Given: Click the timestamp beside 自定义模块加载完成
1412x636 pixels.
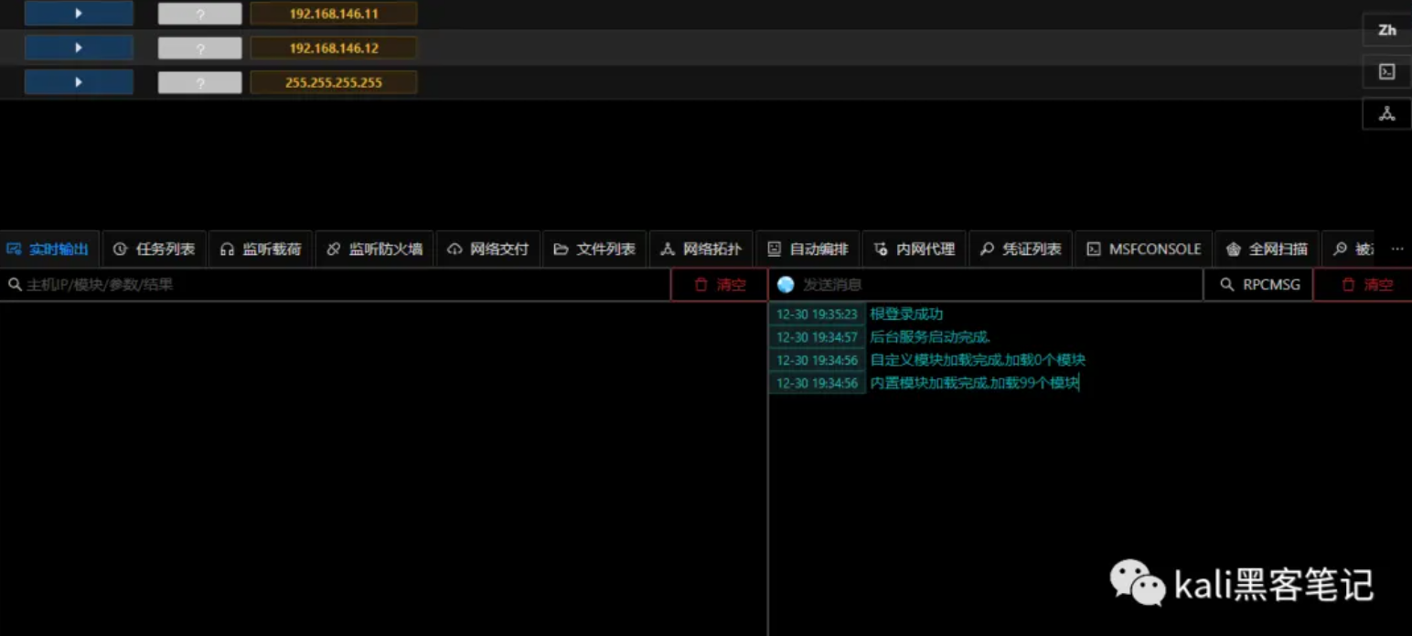Looking at the screenshot, I should tap(817, 360).
